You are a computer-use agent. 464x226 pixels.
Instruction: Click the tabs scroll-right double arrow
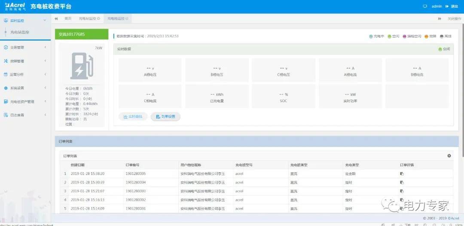tap(440, 19)
